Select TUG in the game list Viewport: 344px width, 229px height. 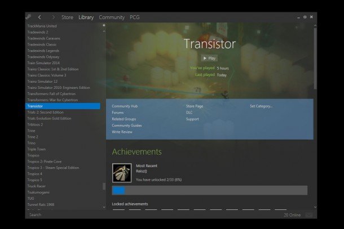pos(30,199)
